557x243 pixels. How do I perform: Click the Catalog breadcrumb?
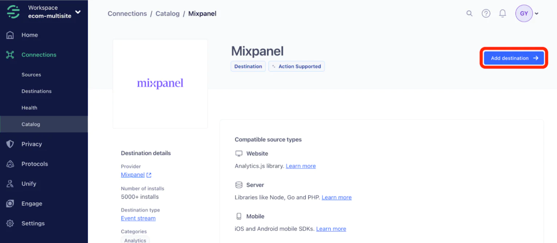tap(168, 14)
